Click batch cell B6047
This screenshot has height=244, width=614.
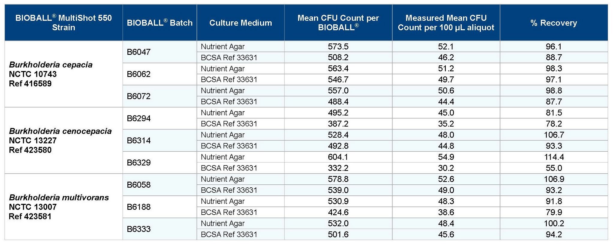tap(139, 52)
